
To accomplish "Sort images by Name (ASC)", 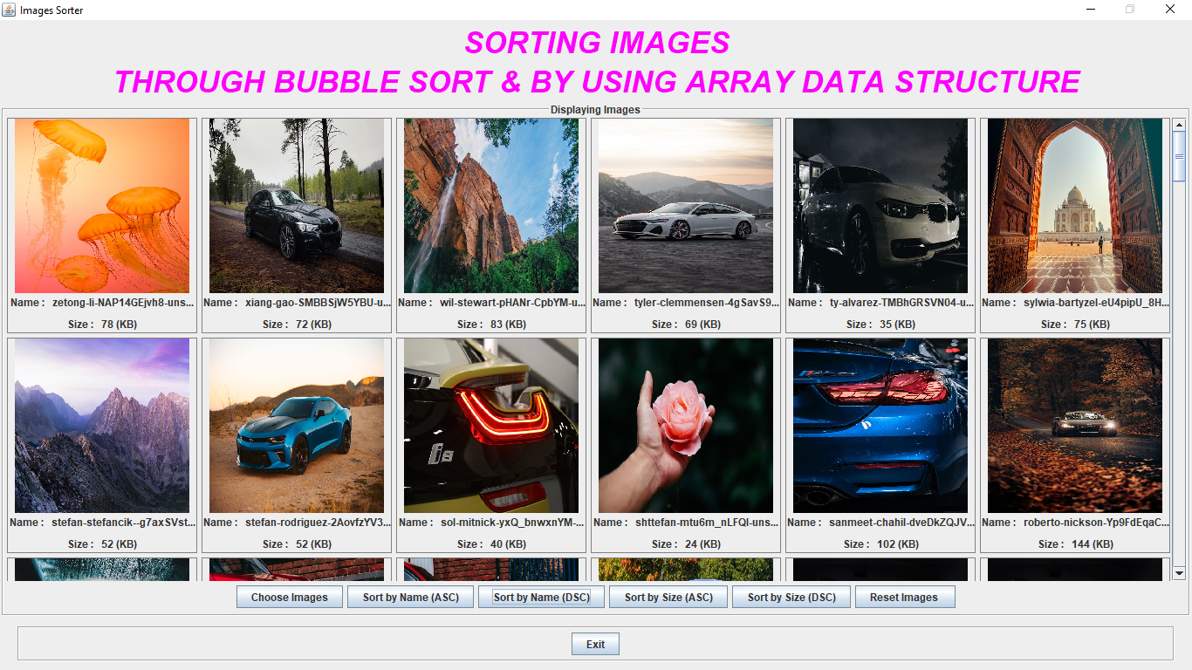I will [410, 597].
